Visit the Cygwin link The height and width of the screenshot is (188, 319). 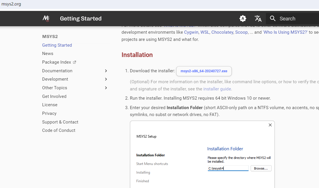click(191, 32)
